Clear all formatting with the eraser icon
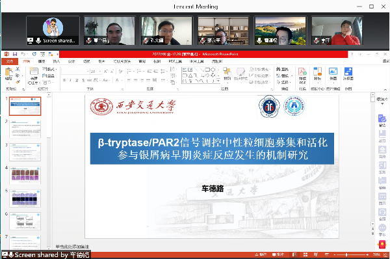390x259 pixels. 121,72
